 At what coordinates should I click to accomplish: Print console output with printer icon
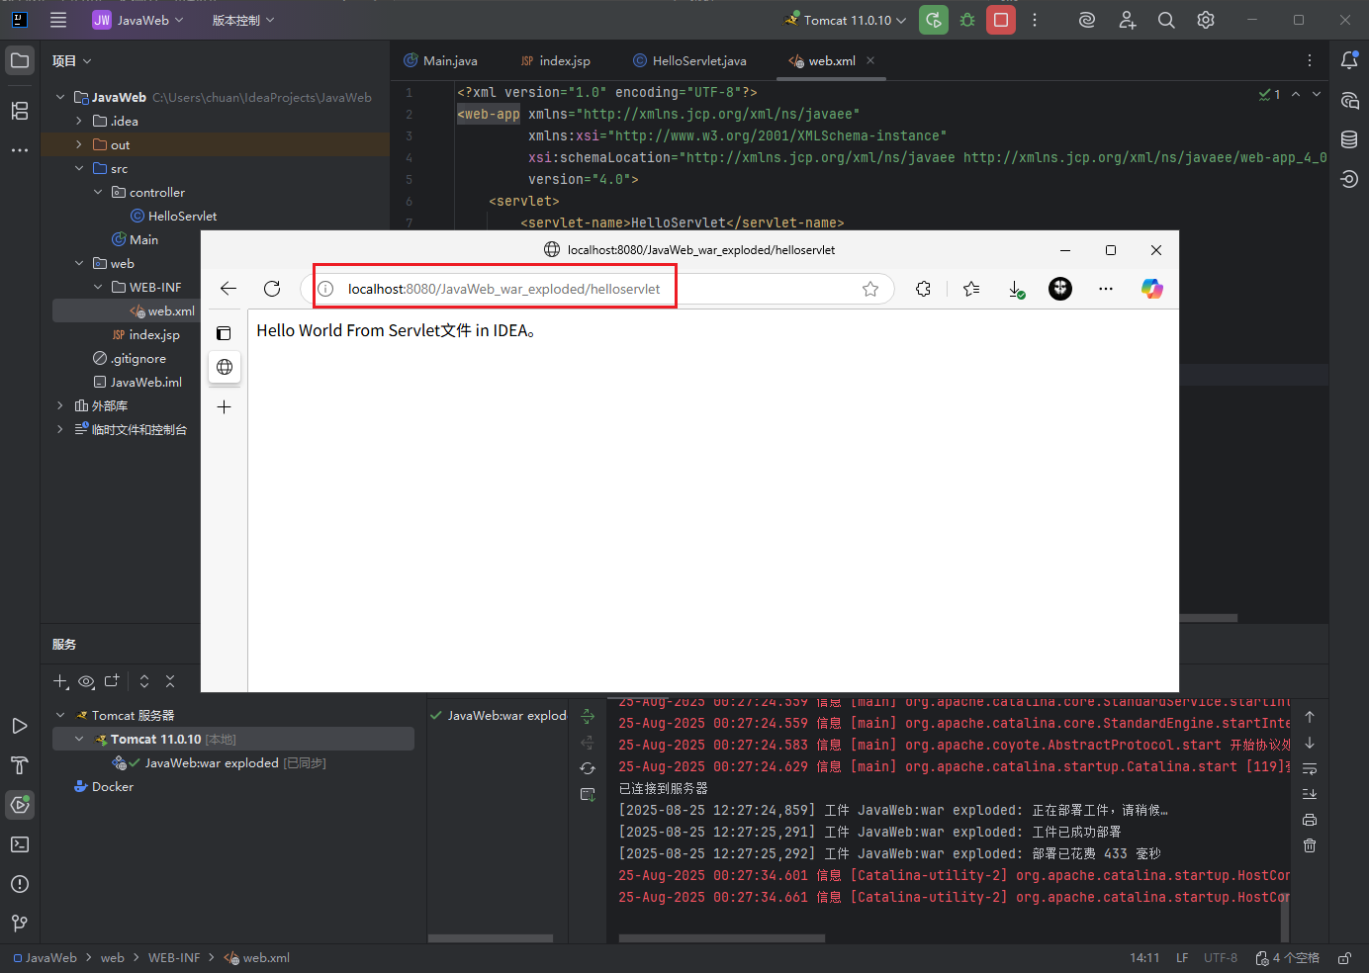coord(1310,820)
